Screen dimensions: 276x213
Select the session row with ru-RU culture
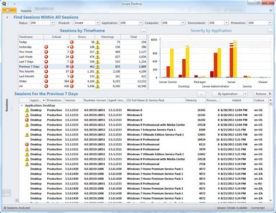tap(144, 184)
